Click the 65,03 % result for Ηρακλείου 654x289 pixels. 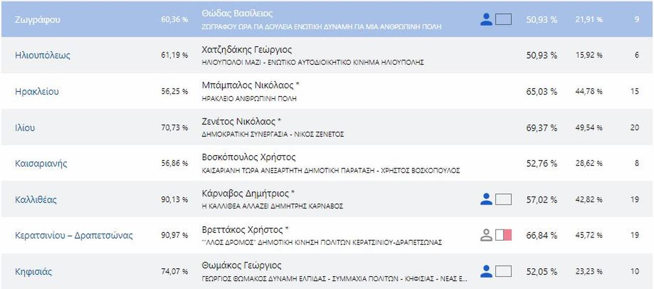pos(541,92)
